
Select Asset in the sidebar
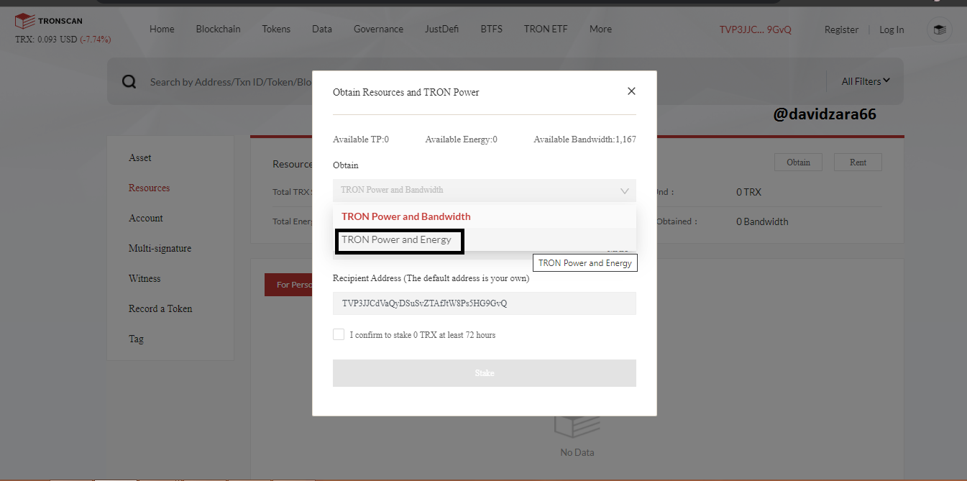tap(140, 157)
